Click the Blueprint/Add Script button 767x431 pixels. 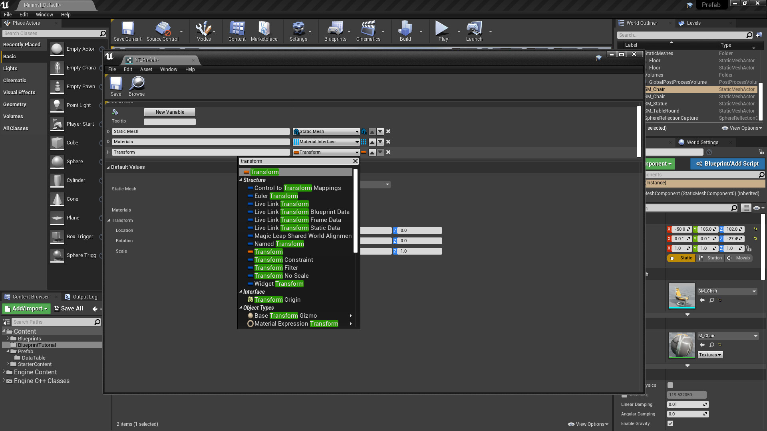[x=727, y=164]
